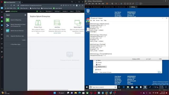Open Splunk Apps icon
Screen dimensions: 169x95
pyautogui.click(x=78, y=23)
